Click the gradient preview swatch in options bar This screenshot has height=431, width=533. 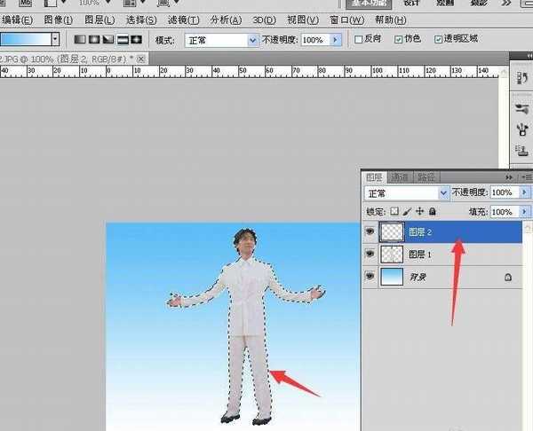(x=25, y=40)
